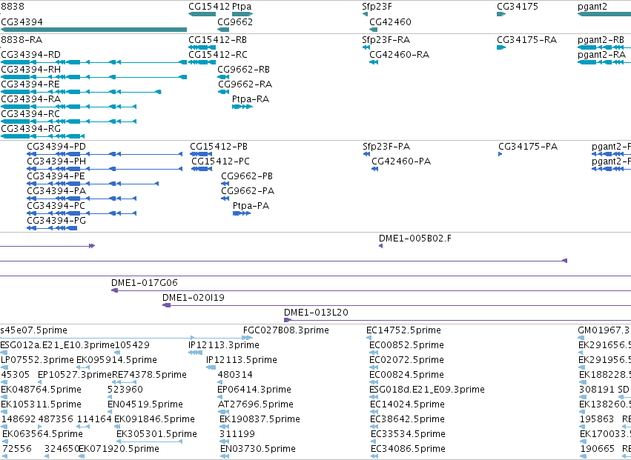
Task: Select the CG9662 gene label
Action: pos(235,21)
